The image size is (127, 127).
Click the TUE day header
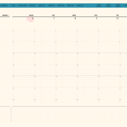(x=53, y=15)
